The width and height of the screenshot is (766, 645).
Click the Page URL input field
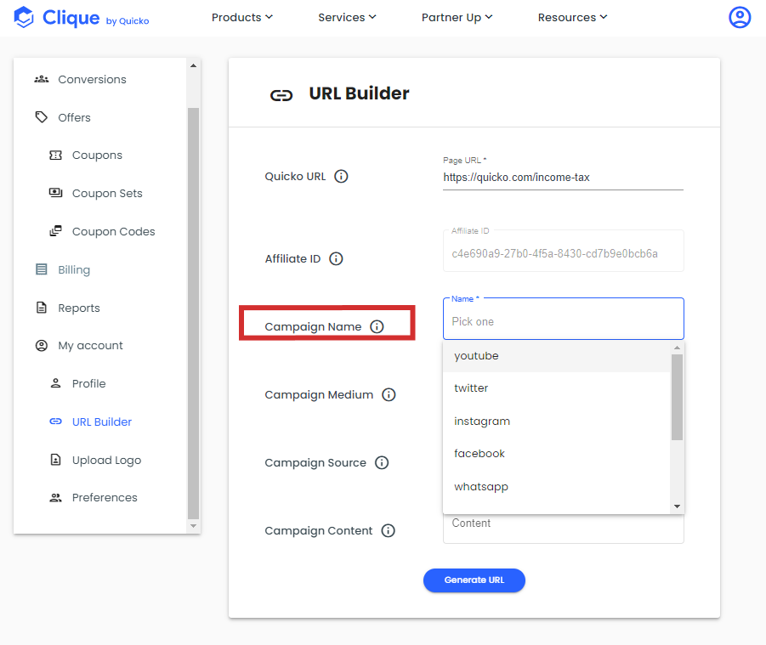click(563, 178)
